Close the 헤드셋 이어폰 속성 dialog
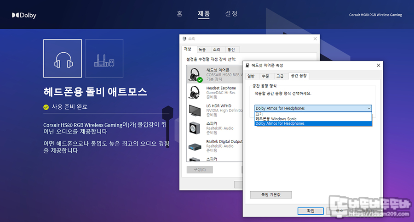This screenshot has height=222, width=414. (x=379, y=65)
